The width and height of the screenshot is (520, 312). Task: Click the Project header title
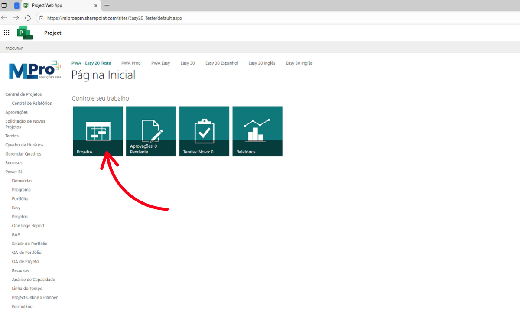click(x=53, y=33)
